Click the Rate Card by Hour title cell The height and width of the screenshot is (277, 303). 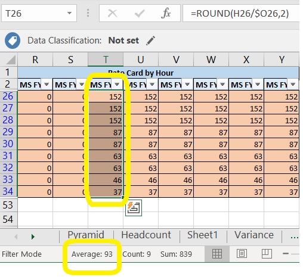pyautogui.click(x=159, y=73)
